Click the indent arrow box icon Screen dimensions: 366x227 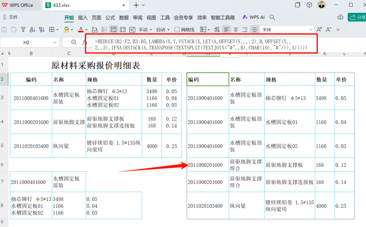132,30
